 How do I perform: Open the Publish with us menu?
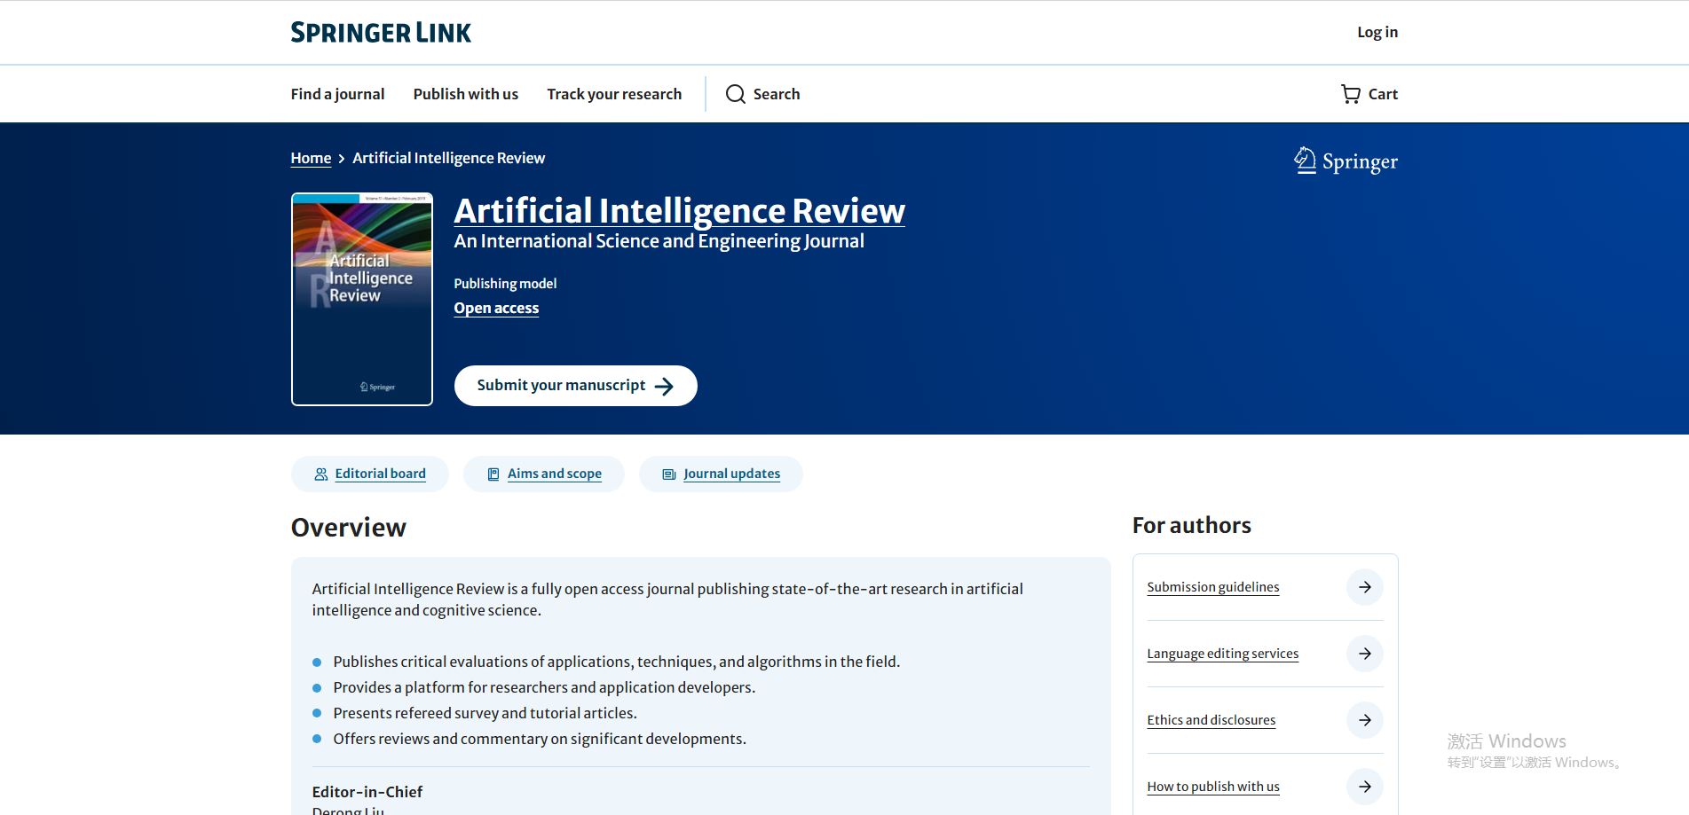[x=466, y=94]
